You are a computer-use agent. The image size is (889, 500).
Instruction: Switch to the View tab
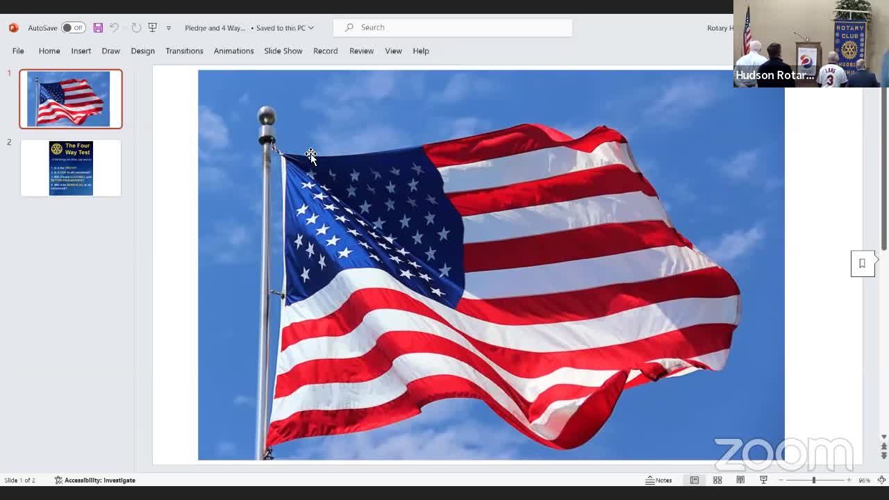tap(393, 51)
